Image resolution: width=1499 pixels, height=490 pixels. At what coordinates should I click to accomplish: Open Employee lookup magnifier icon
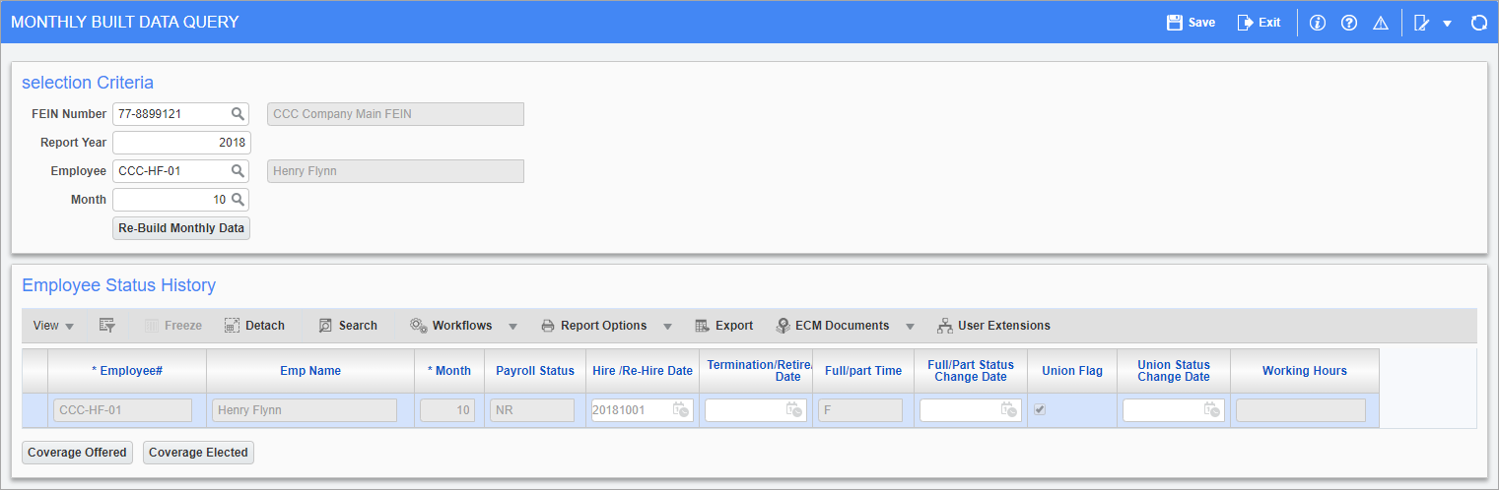click(238, 171)
